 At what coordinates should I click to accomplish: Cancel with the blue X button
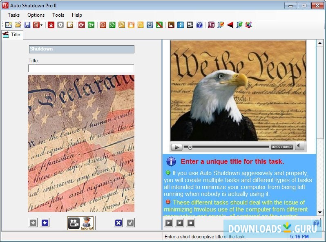[118, 223]
